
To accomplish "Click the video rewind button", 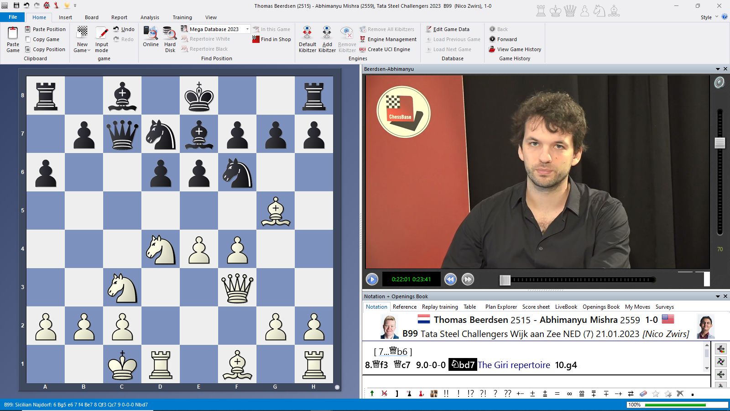I will (x=450, y=279).
